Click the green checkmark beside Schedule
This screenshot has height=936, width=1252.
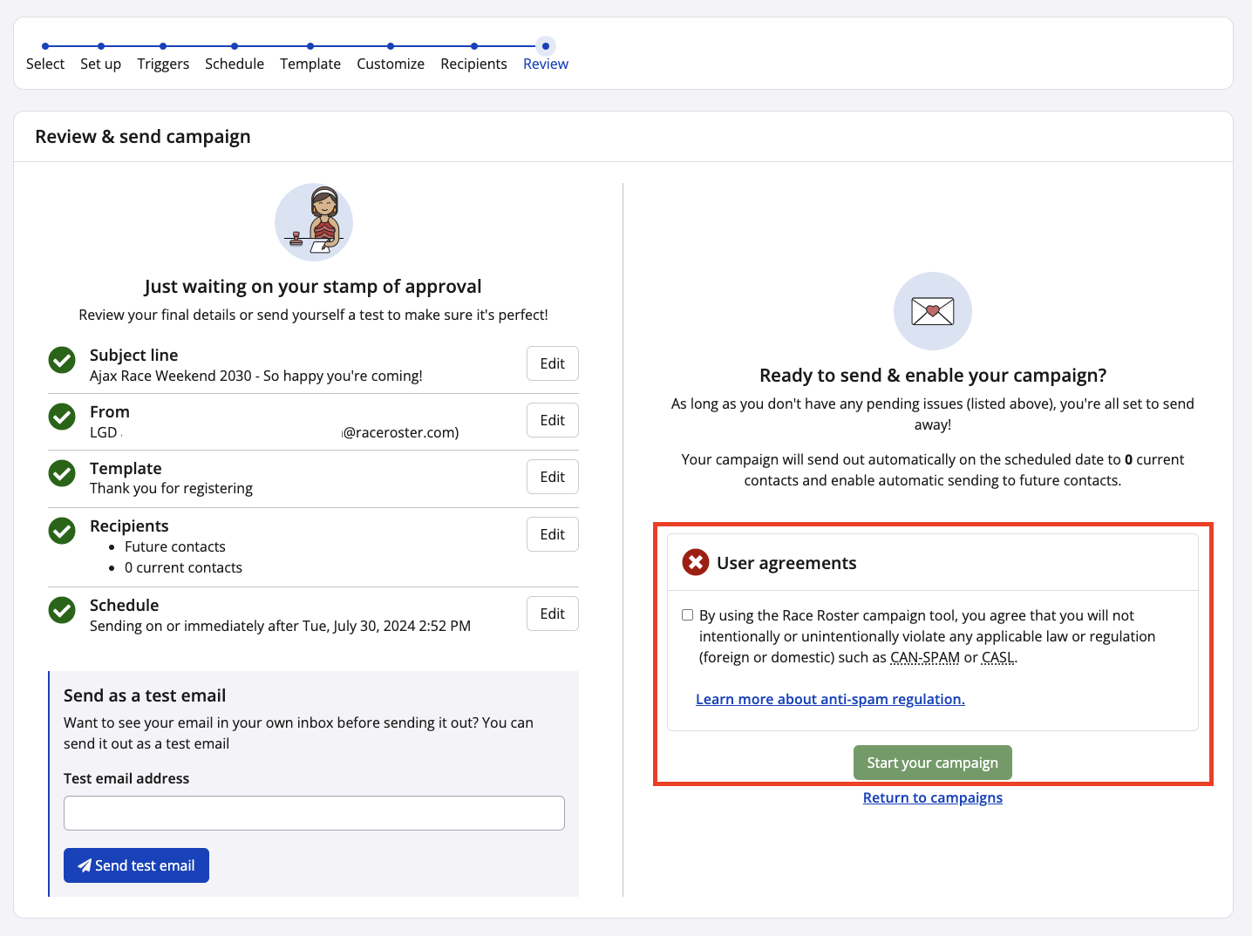[62, 610]
